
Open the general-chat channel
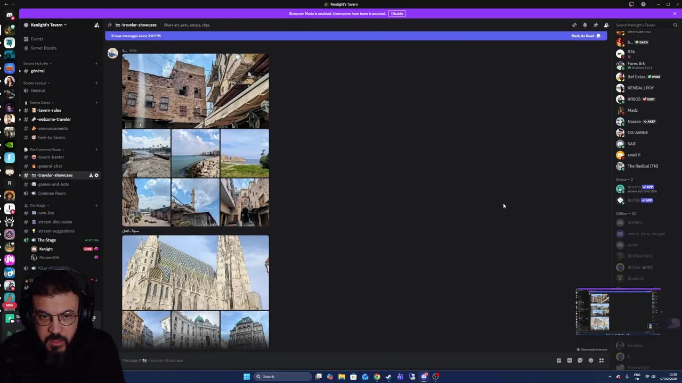coord(60,166)
